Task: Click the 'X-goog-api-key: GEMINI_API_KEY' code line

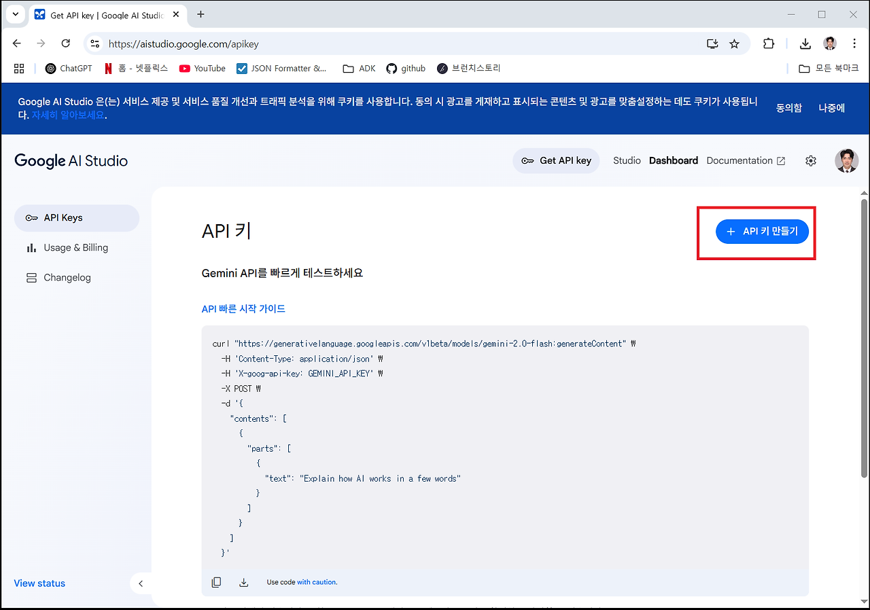Action: (302, 374)
